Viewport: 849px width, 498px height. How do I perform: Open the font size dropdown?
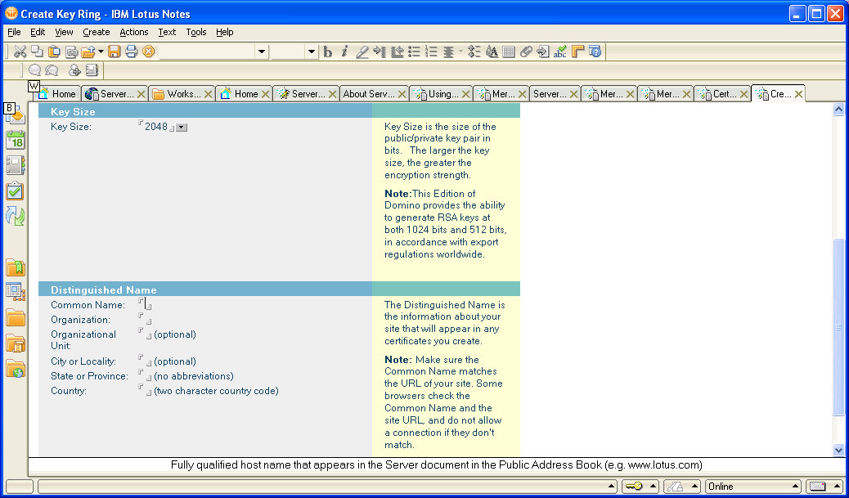(x=311, y=52)
